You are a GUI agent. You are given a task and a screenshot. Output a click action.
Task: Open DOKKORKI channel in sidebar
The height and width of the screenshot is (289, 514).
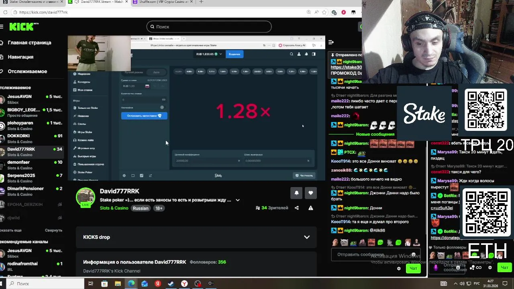point(32,138)
